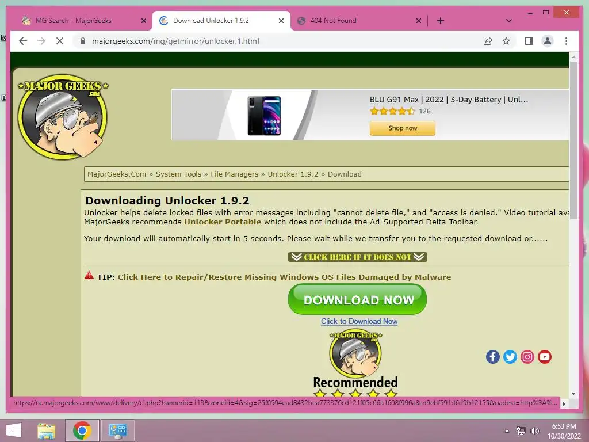Show hidden system tray icons
589x442 pixels.
click(507, 431)
